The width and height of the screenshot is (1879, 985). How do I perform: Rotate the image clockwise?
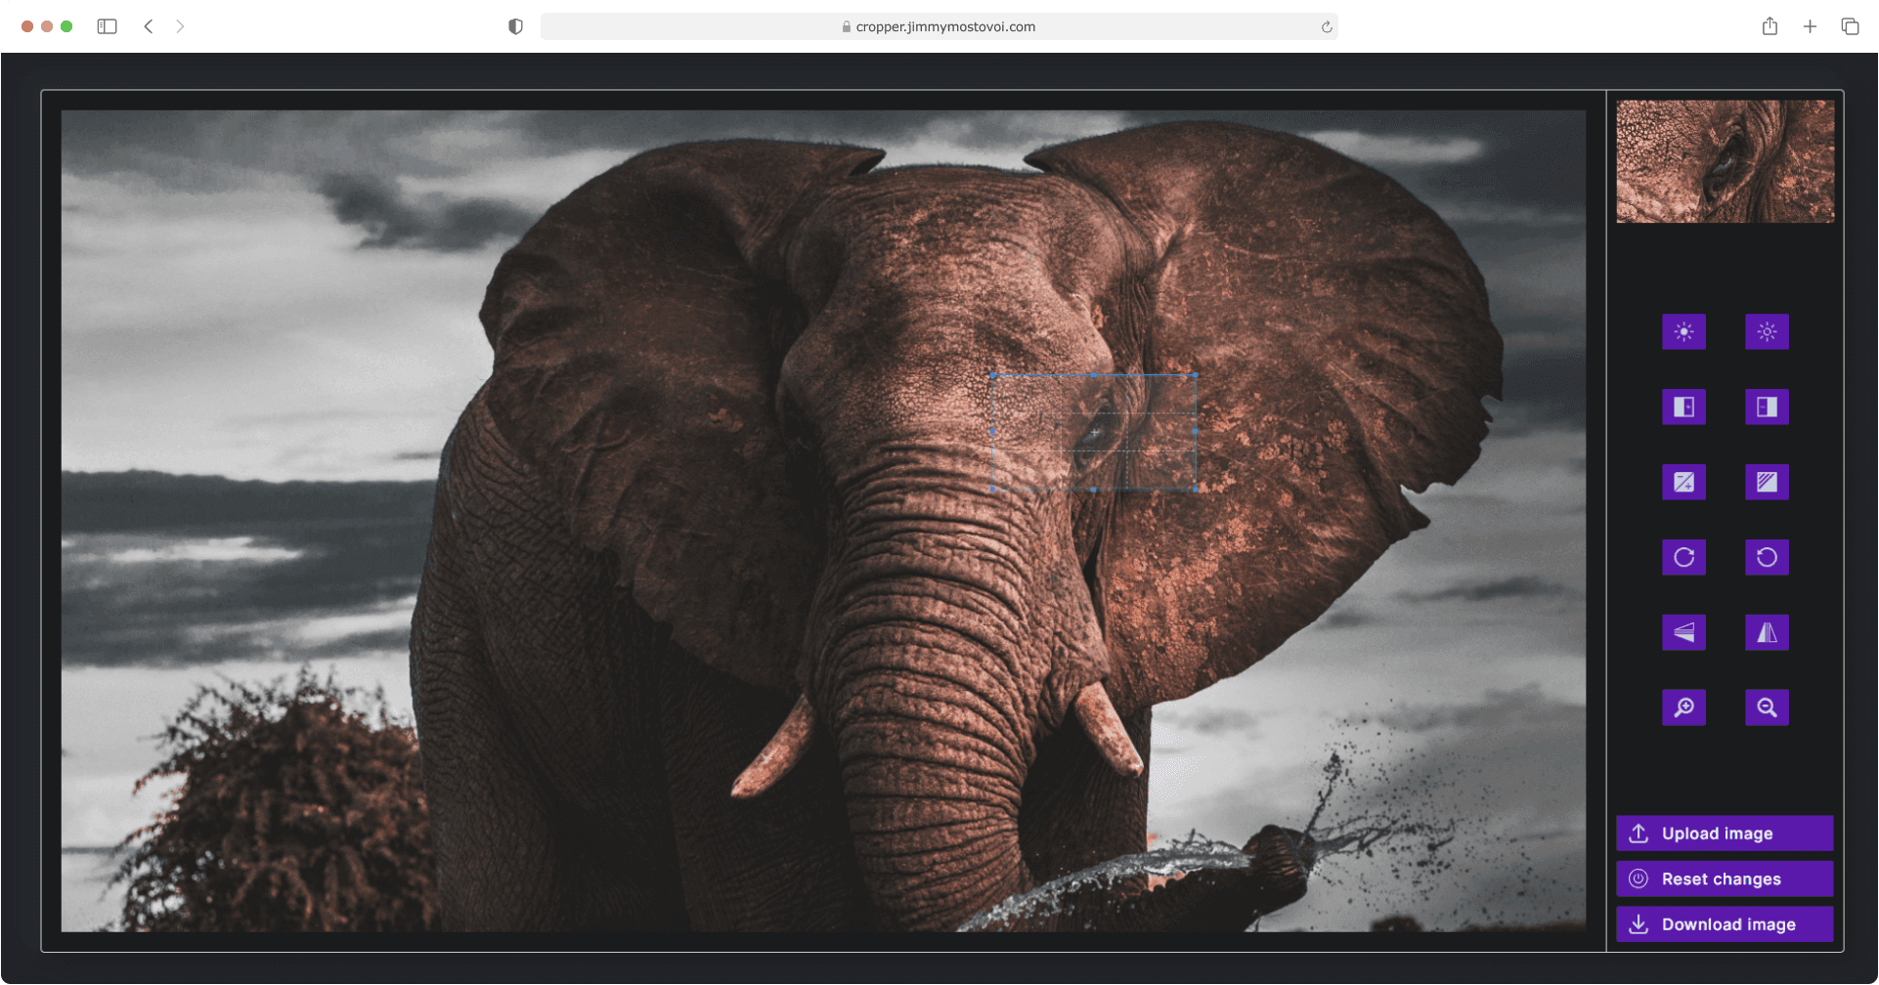tap(1683, 558)
